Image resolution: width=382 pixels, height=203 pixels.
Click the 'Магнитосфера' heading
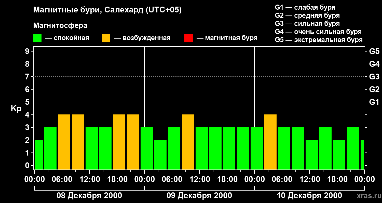60,26
